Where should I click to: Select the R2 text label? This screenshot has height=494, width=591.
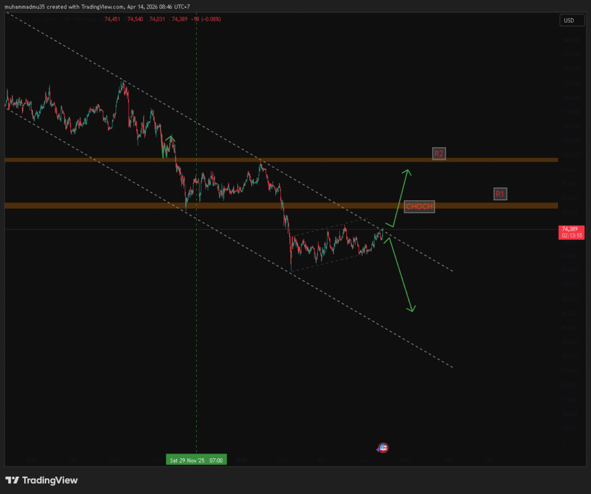click(439, 154)
